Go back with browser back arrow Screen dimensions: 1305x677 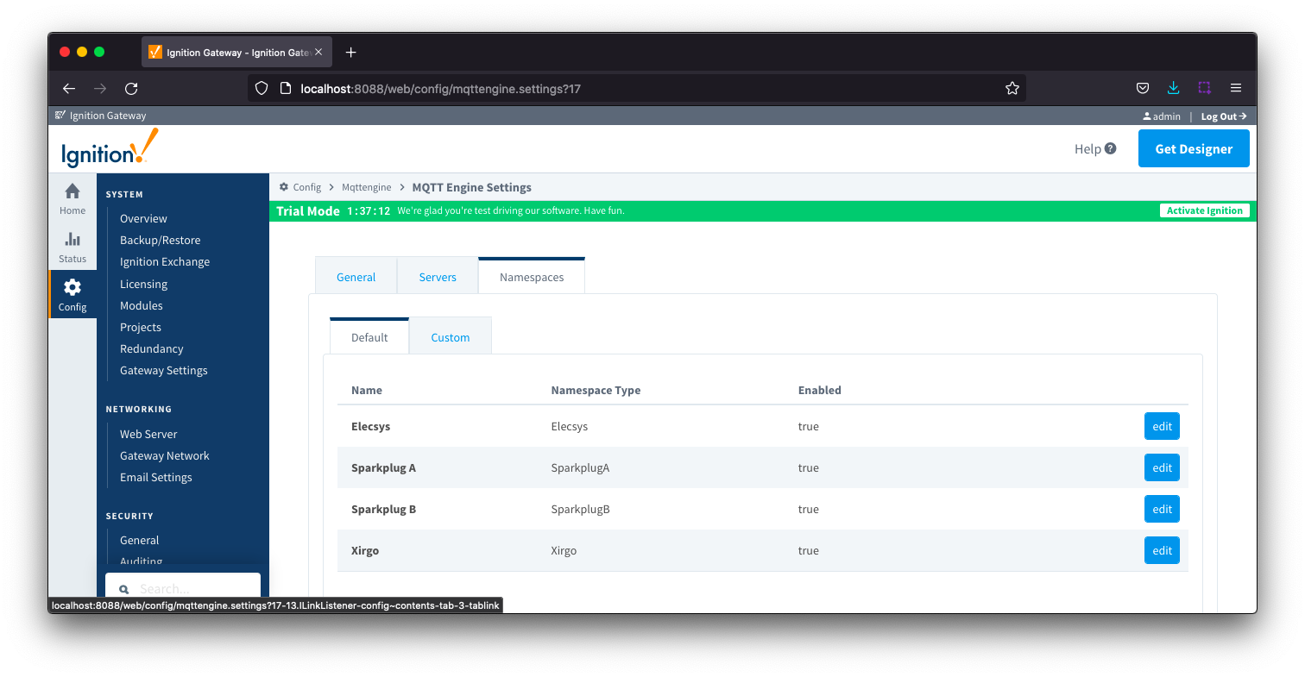69,88
